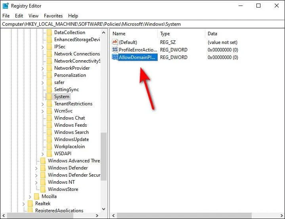285x219 pixels.
Task: Open the File menu
Action: coord(6,16)
